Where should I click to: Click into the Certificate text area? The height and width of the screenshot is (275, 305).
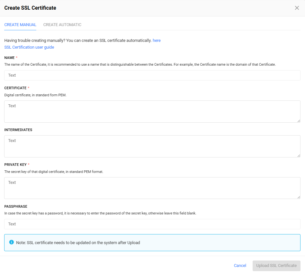click(152, 111)
